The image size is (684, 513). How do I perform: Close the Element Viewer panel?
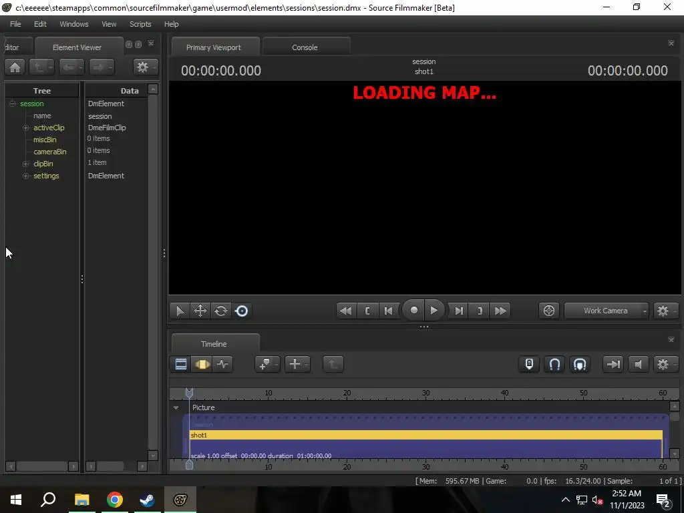click(x=151, y=43)
